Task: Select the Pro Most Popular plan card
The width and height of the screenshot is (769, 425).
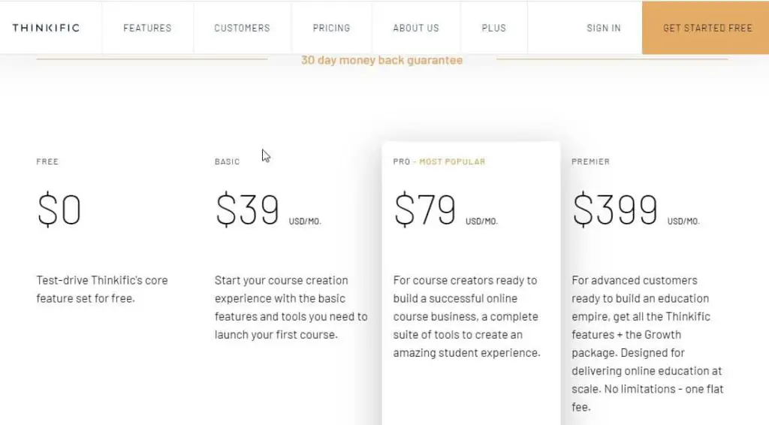Action: pos(471,283)
